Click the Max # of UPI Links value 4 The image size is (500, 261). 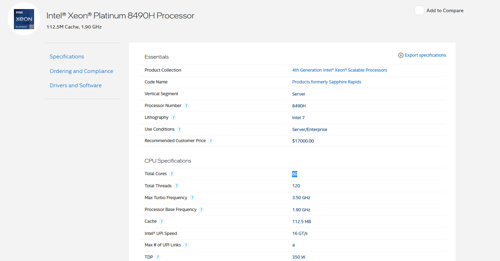(293, 245)
